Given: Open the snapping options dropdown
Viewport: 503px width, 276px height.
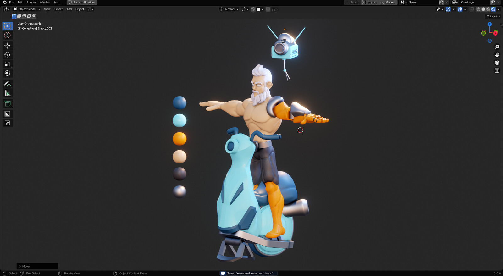Looking at the screenshot, I should pyautogui.click(x=260, y=9).
